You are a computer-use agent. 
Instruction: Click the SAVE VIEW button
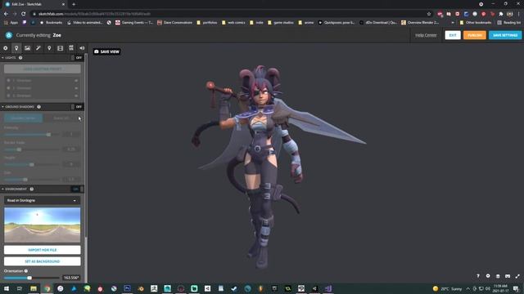point(106,51)
